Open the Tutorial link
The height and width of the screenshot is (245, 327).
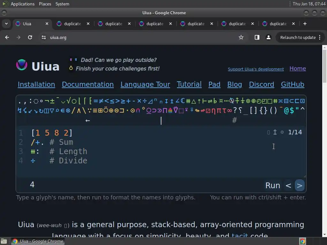point(189,84)
